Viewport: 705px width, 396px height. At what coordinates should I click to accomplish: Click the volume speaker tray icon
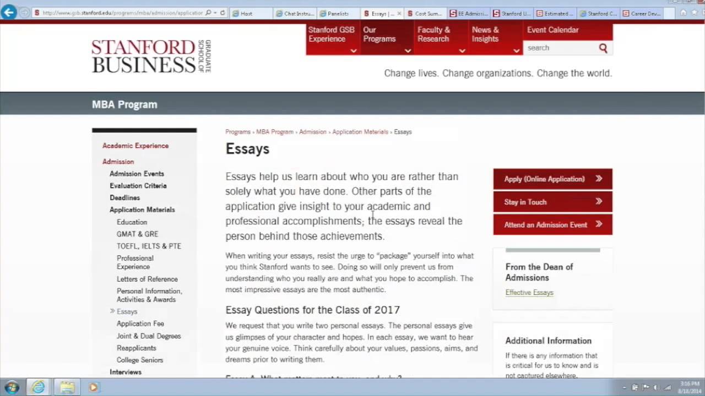(656, 387)
